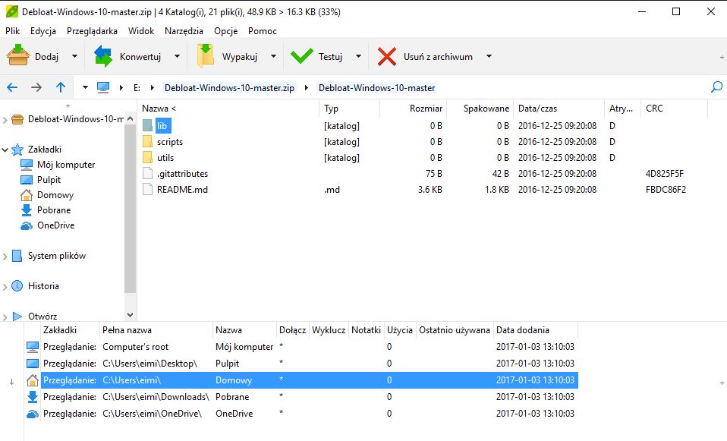Click the Debloat-Windows-10-master breadcrumb segment
Image resolution: width=727 pixels, height=441 pixels.
[x=376, y=87]
